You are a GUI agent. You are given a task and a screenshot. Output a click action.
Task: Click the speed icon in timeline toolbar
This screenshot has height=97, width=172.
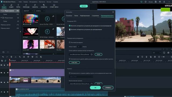coord(24,57)
